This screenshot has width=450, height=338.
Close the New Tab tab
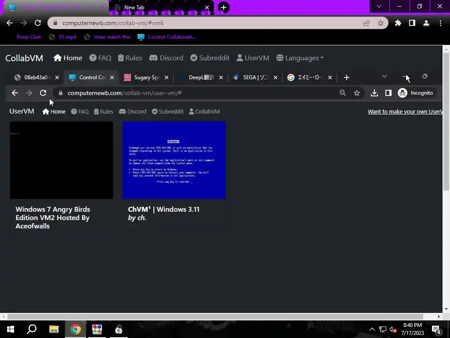207,7
